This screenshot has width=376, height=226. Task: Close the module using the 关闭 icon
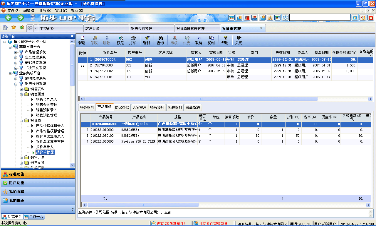239,40
